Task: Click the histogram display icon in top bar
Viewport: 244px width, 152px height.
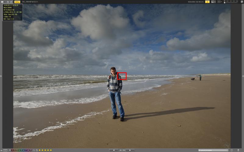Action: (213, 2)
